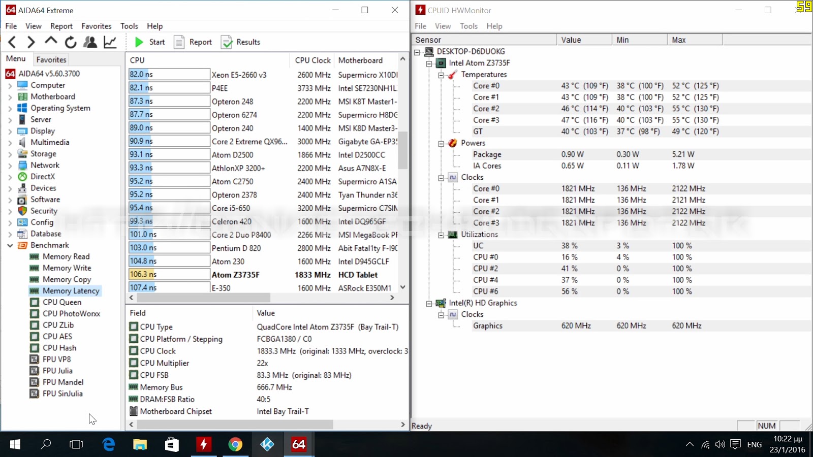The image size is (813, 457).
Task: Collapse the Benchmark tree node
Action: (x=10, y=245)
